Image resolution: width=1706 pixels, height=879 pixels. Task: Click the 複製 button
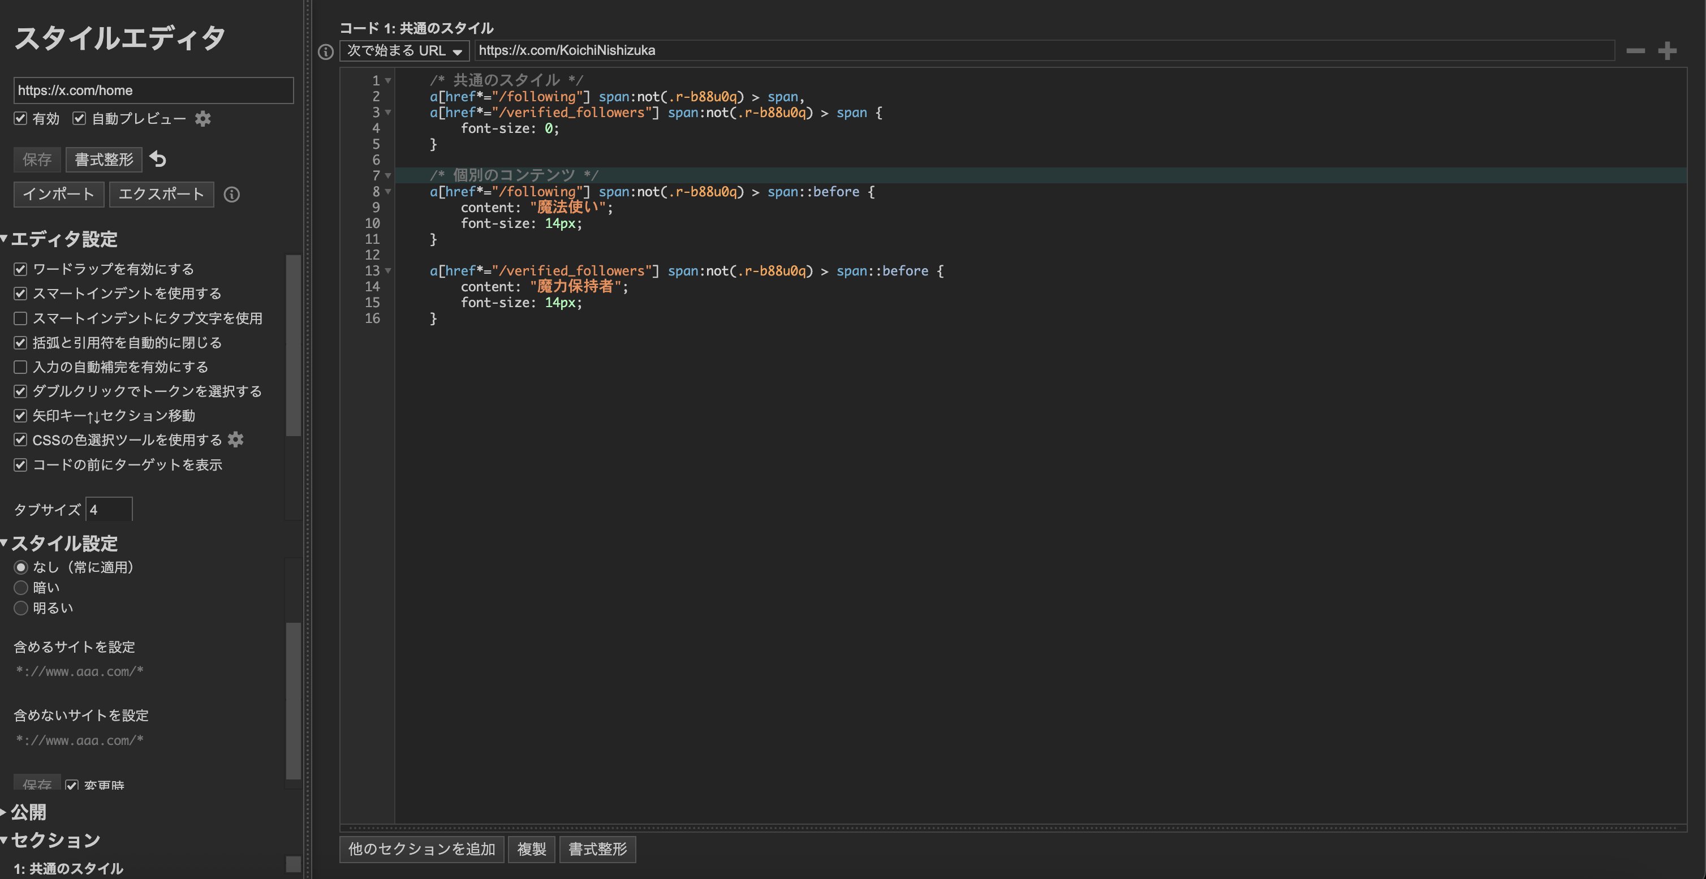[x=532, y=849]
